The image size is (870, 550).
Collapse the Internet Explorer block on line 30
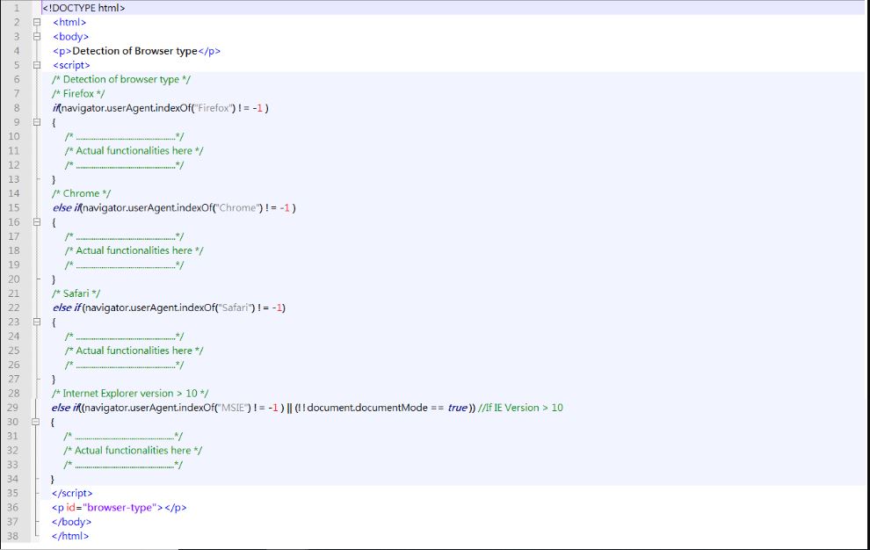pos(36,422)
